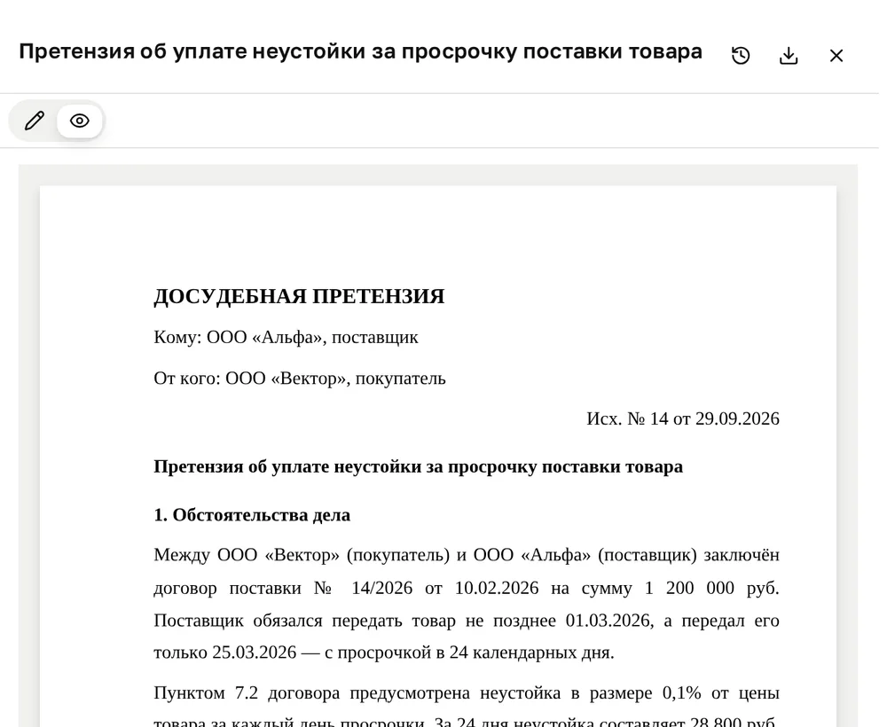This screenshot has height=727, width=887.
Task: Switch to edit mode with pencil icon
Action: 35,121
